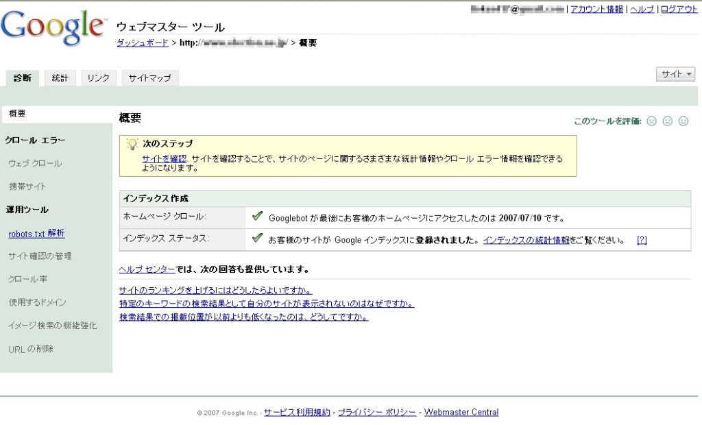The width and height of the screenshot is (702, 425).
Task: Open the ヘルプ センター link
Action: point(147,269)
